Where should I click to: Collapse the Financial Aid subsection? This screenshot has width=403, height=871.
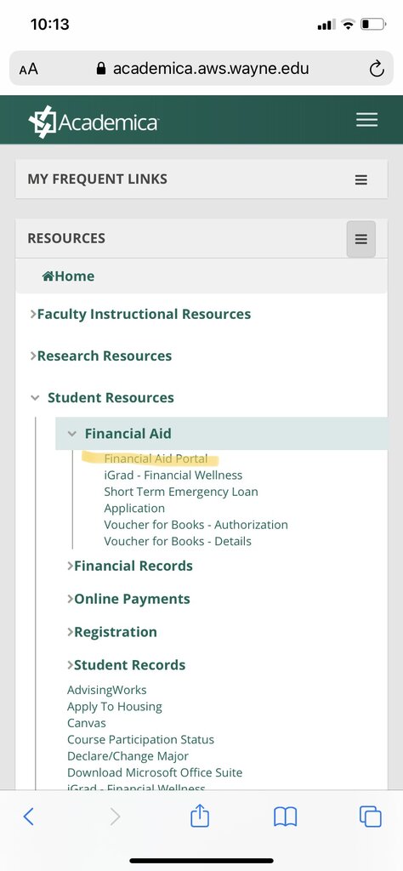(120, 434)
